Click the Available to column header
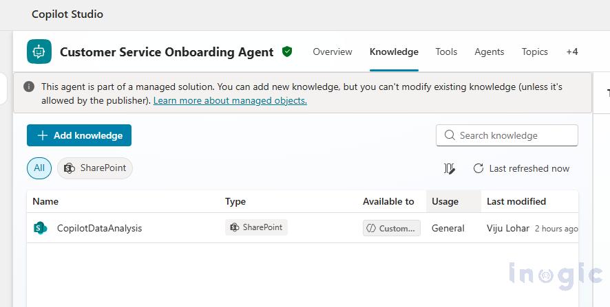The image size is (610, 307). [388, 201]
